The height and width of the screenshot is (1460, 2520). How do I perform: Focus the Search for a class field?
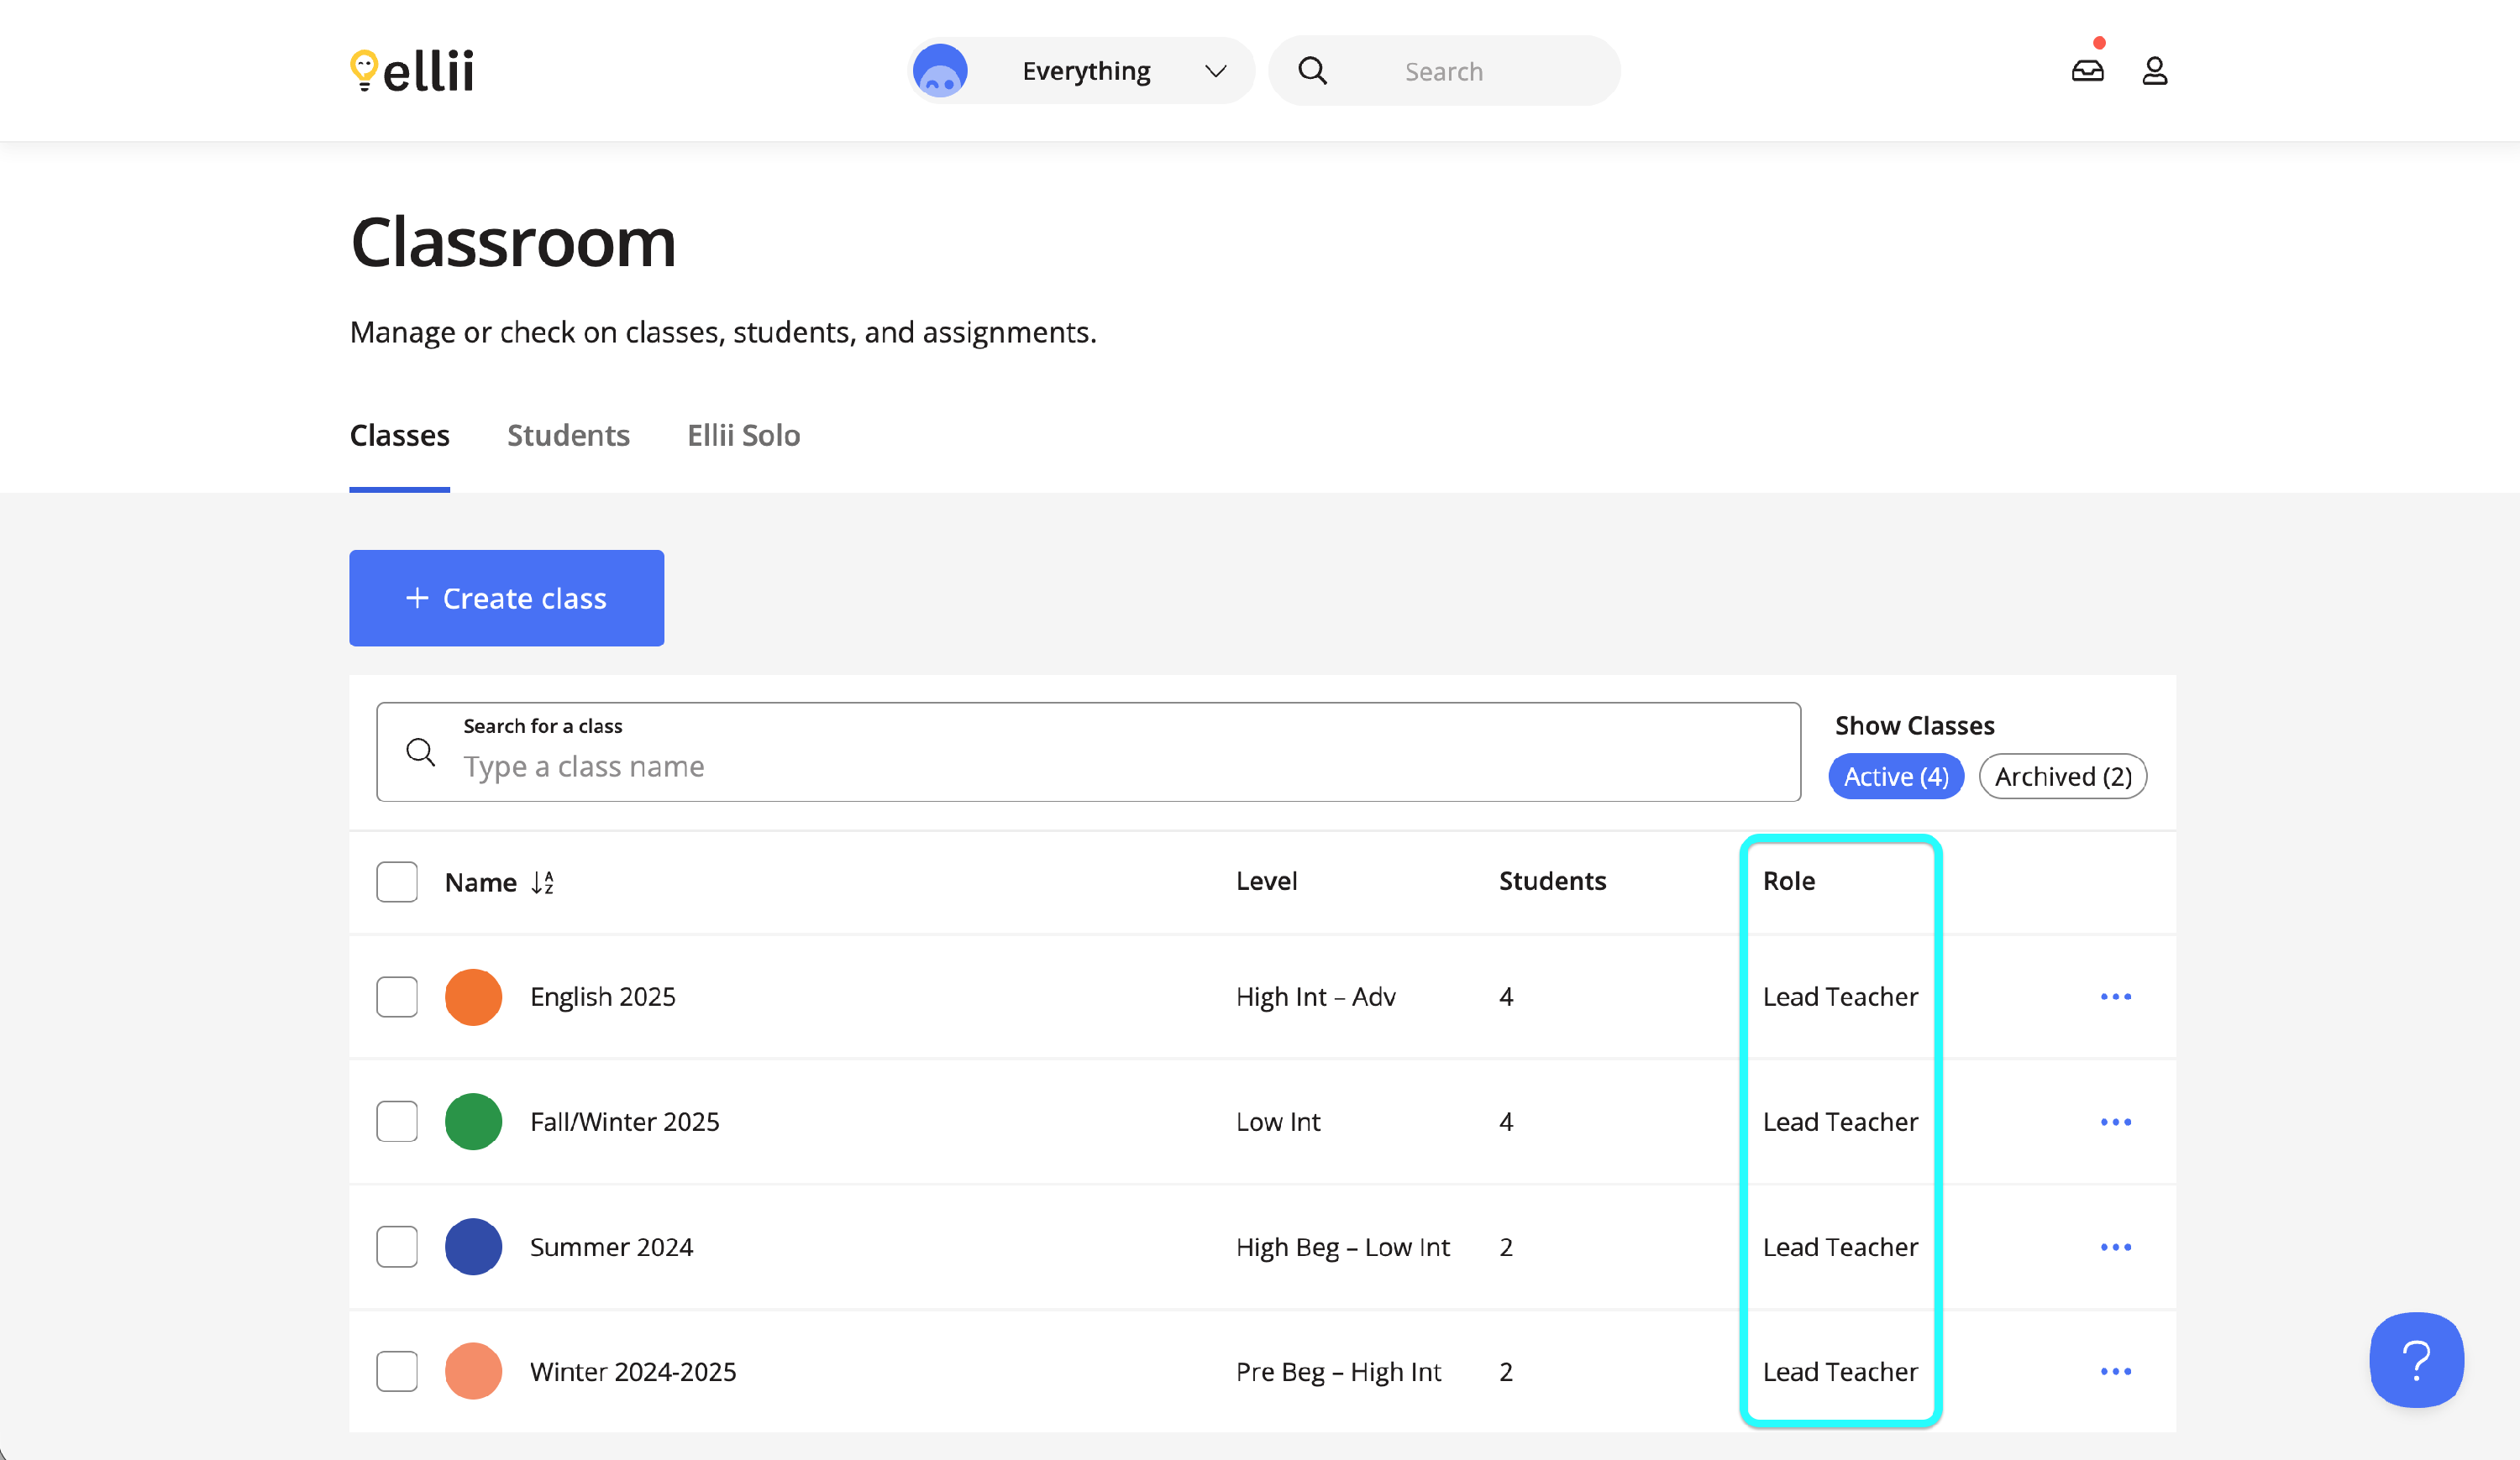(x=1088, y=766)
